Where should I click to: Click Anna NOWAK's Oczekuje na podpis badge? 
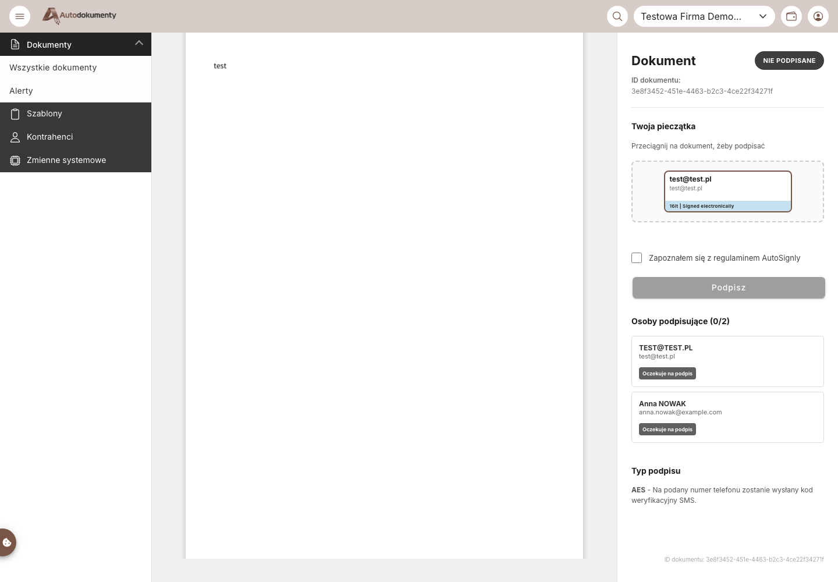tap(667, 430)
